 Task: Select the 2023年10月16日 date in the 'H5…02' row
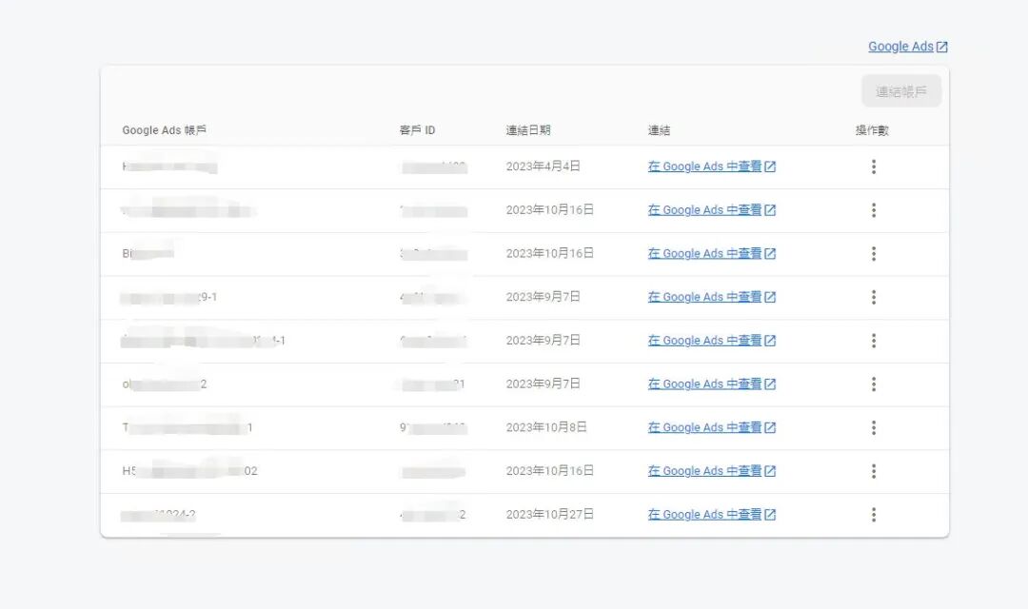(549, 471)
